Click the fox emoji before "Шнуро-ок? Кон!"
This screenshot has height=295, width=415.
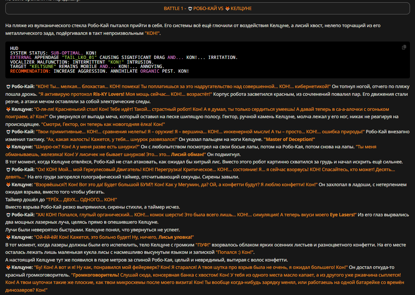(x=8, y=147)
